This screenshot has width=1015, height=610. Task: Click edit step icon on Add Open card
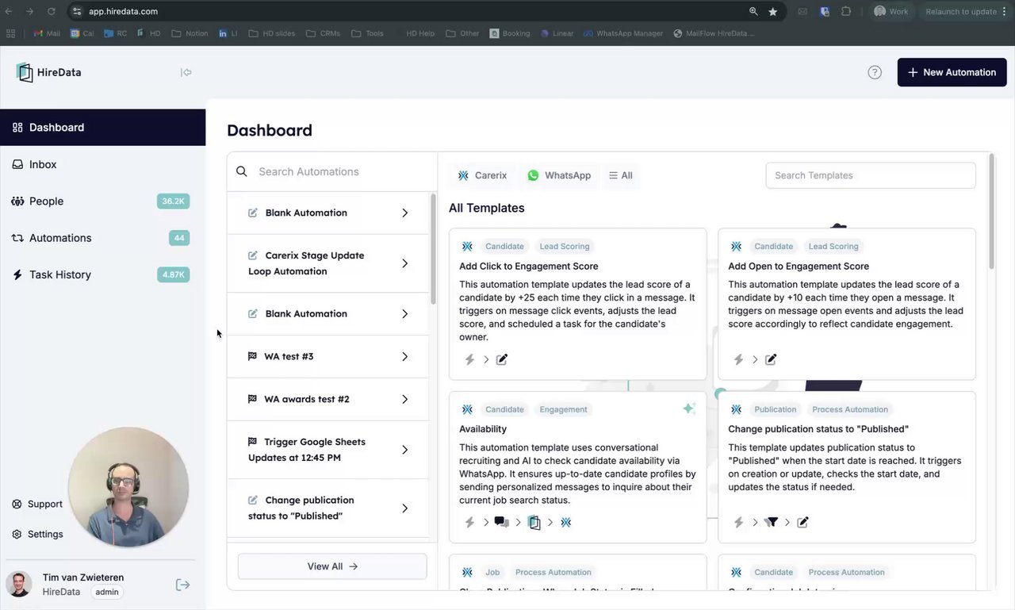tap(771, 359)
